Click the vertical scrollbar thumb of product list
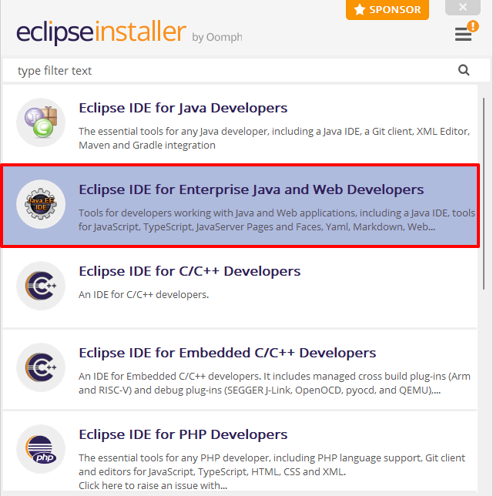The image size is (493, 496). pyautogui.click(x=484, y=193)
